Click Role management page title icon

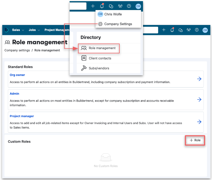7,42
